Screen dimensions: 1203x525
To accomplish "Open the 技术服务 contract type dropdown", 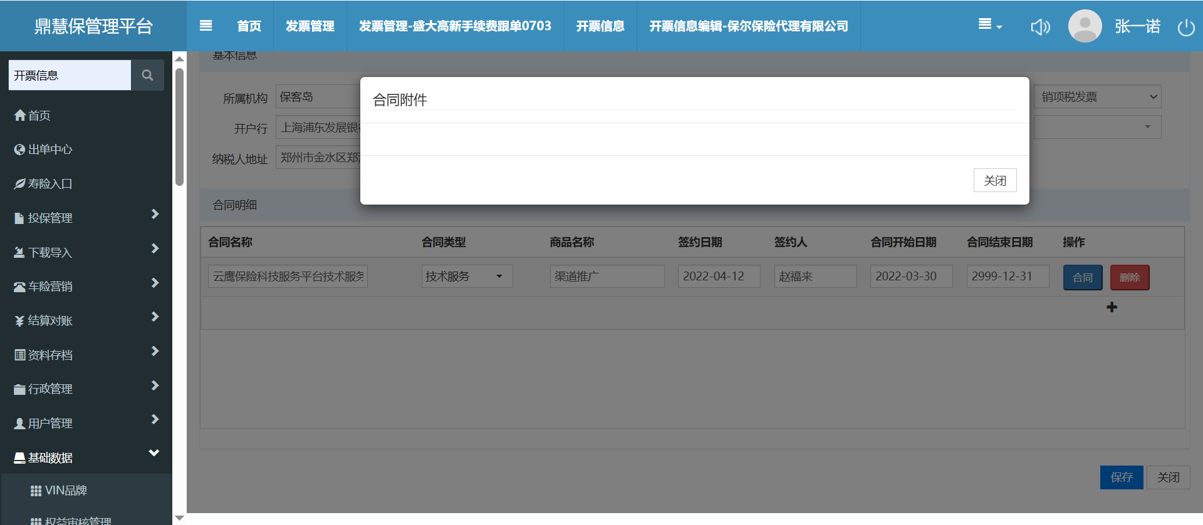I will click(x=467, y=276).
